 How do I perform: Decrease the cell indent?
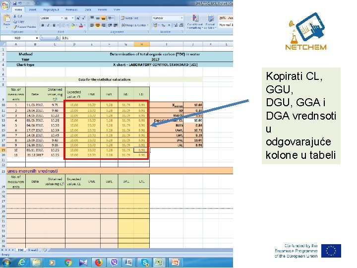pyautogui.click(x=110, y=25)
